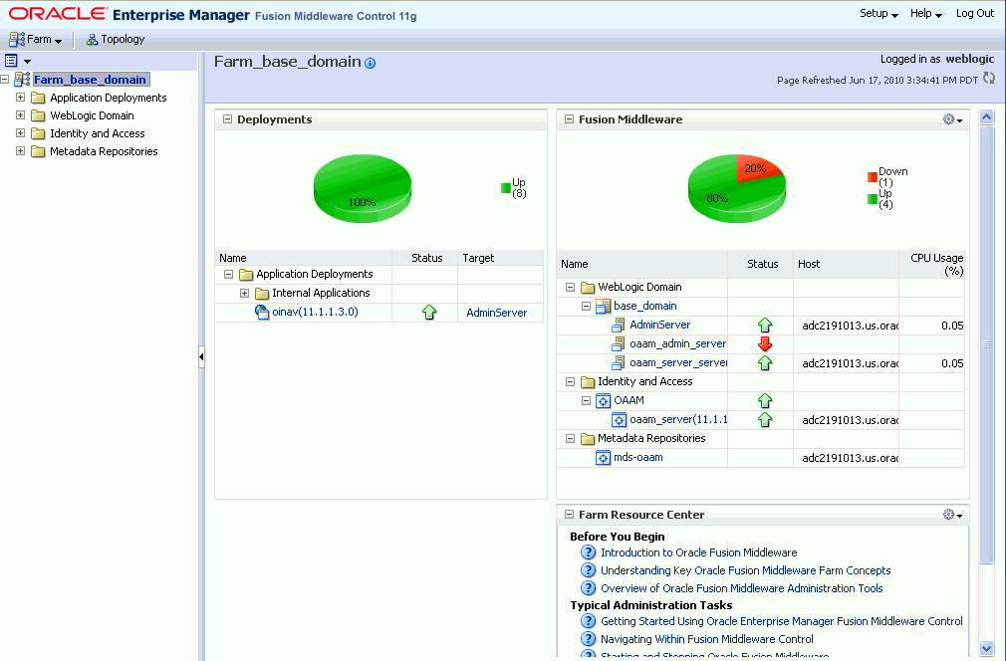Screen dimensions: 1006x661
Task: Click the info icon beside Farm_base_domain heading
Action: (x=369, y=62)
